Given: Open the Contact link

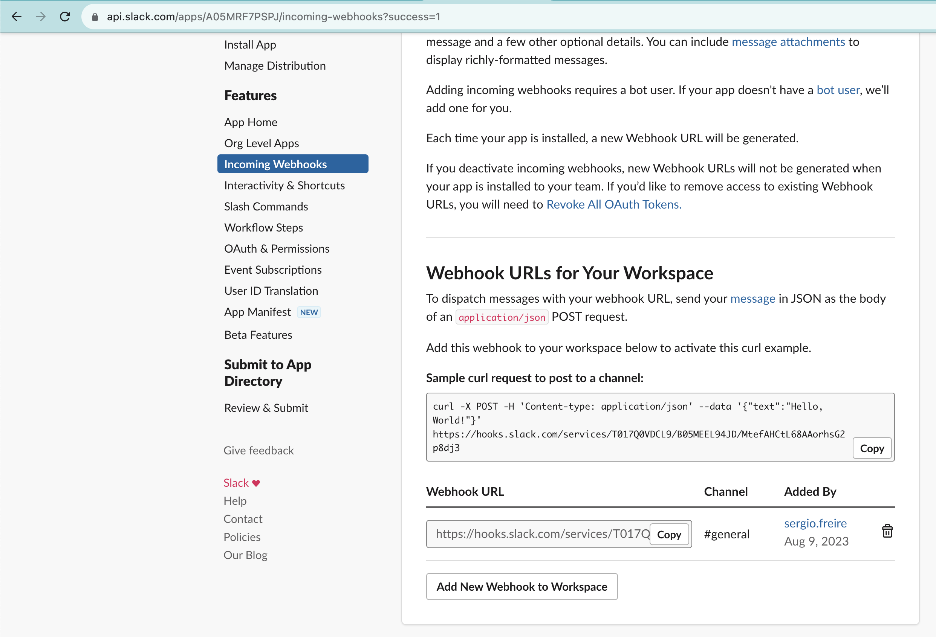Looking at the screenshot, I should tap(243, 519).
